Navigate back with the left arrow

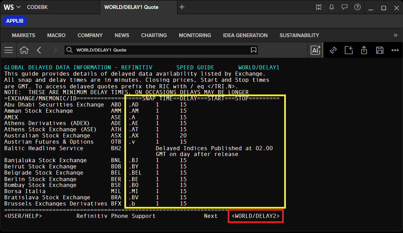pos(39,50)
